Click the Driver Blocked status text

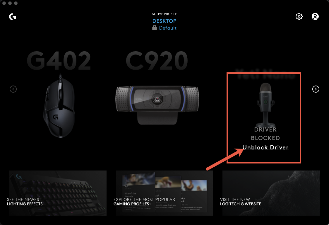[x=265, y=134]
